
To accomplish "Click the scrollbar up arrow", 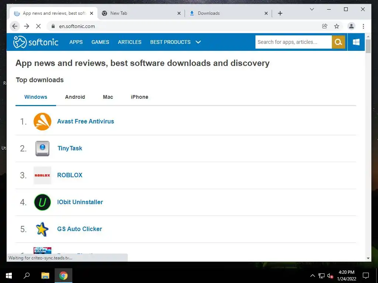I will pyautogui.click(x=368, y=36).
